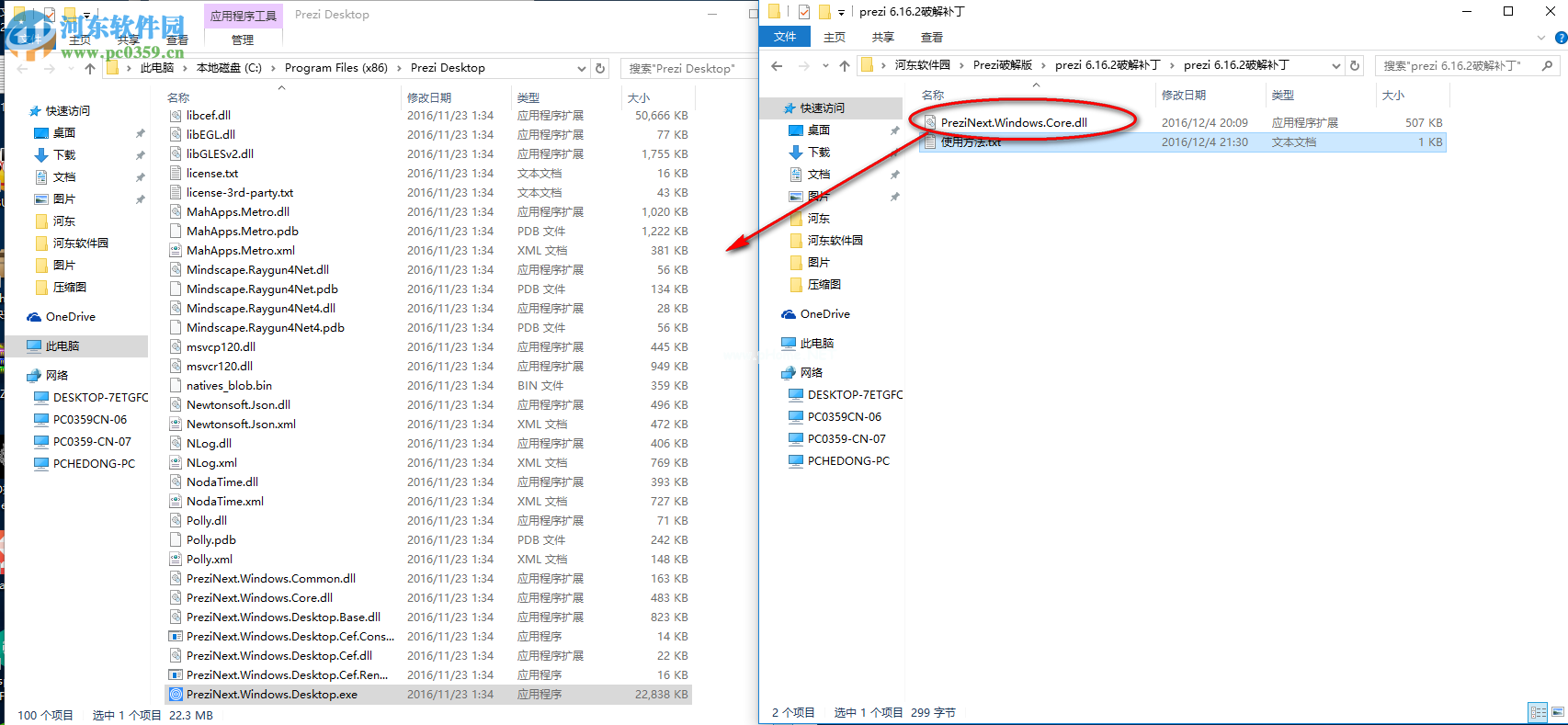Select 快速访问 in right window sidebar
Image resolution: width=1568 pixels, height=725 pixels.
(x=822, y=108)
